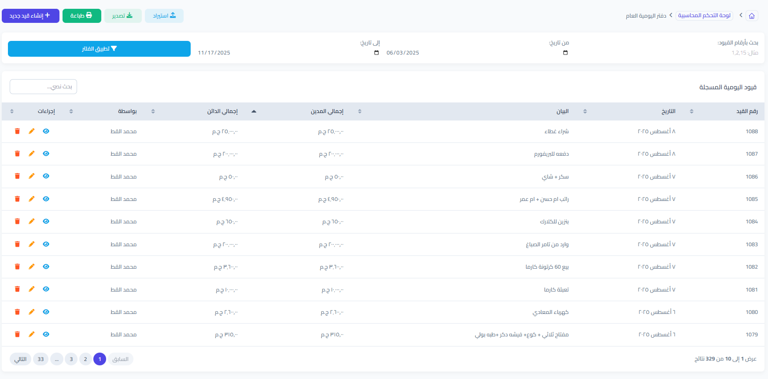Edit entry 1081 with pencil icon

(x=32, y=289)
